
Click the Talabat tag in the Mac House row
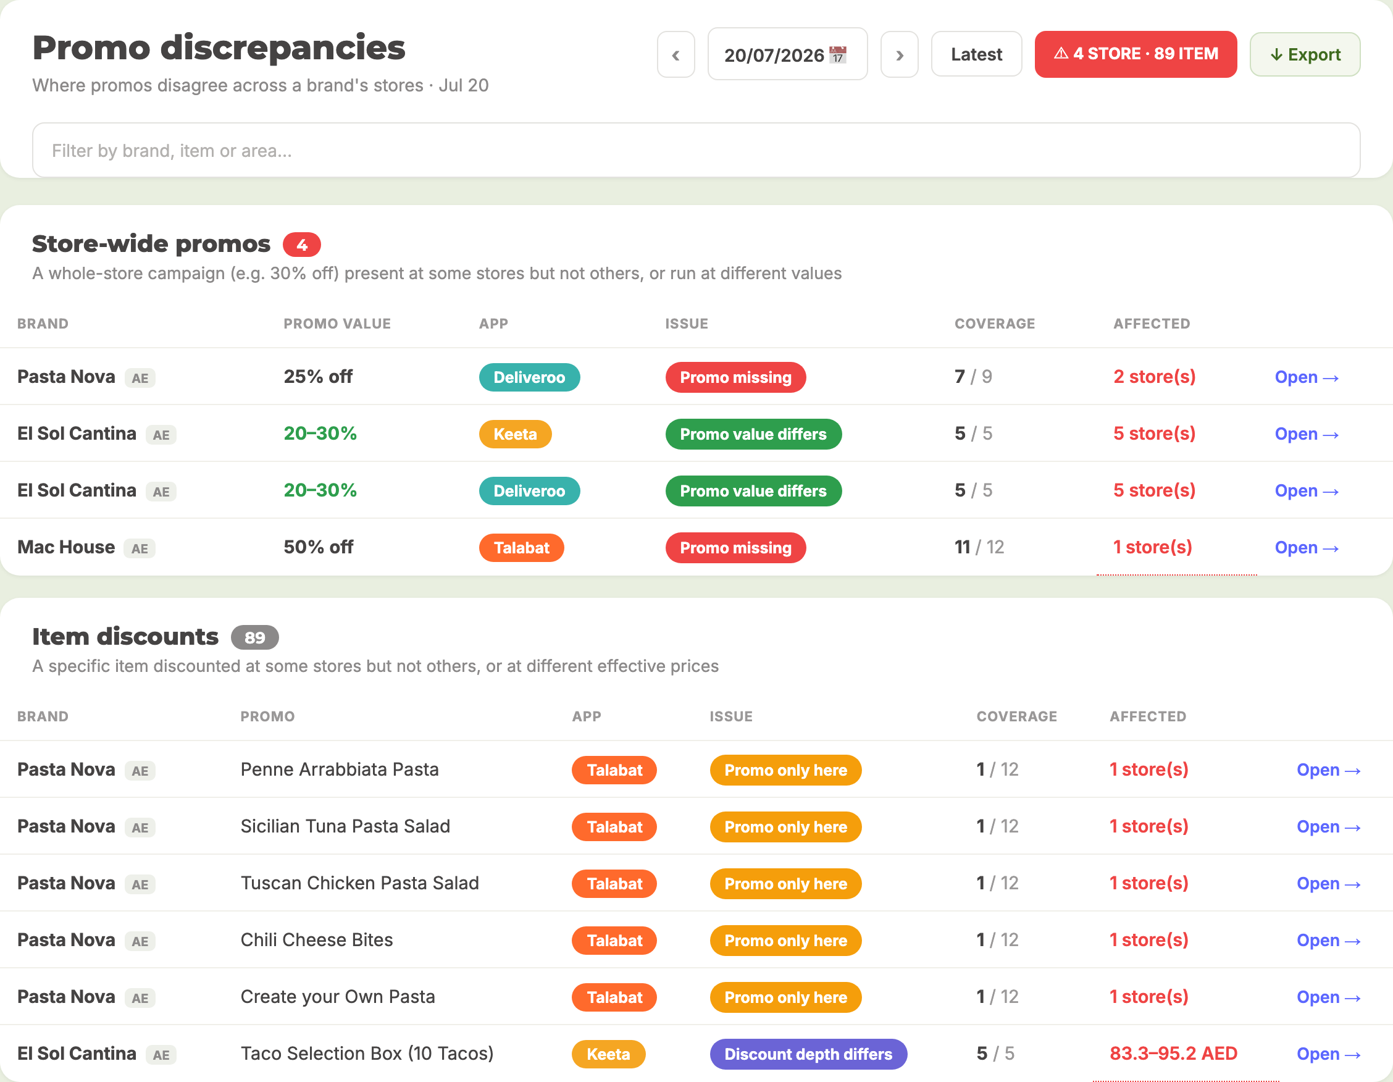coord(522,547)
